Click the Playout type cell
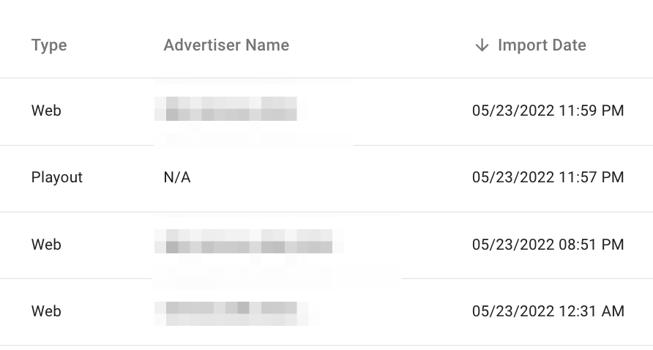Image resolution: width=653 pixels, height=350 pixels. pos(57,178)
